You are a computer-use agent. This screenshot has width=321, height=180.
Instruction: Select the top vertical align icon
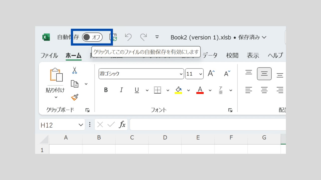pos(249,72)
